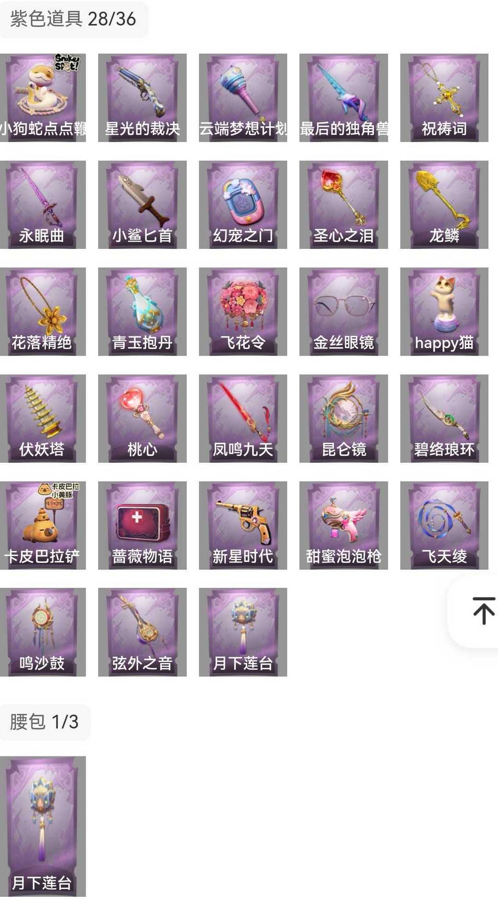
Task: Open the 小鲨匕首 shark dagger item
Action: (x=142, y=205)
